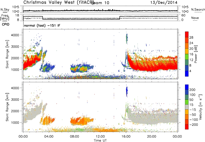This screenshot has width=205, height=142.
Task: Click the 'N.Sky' legend label
Action: coord(5,9)
